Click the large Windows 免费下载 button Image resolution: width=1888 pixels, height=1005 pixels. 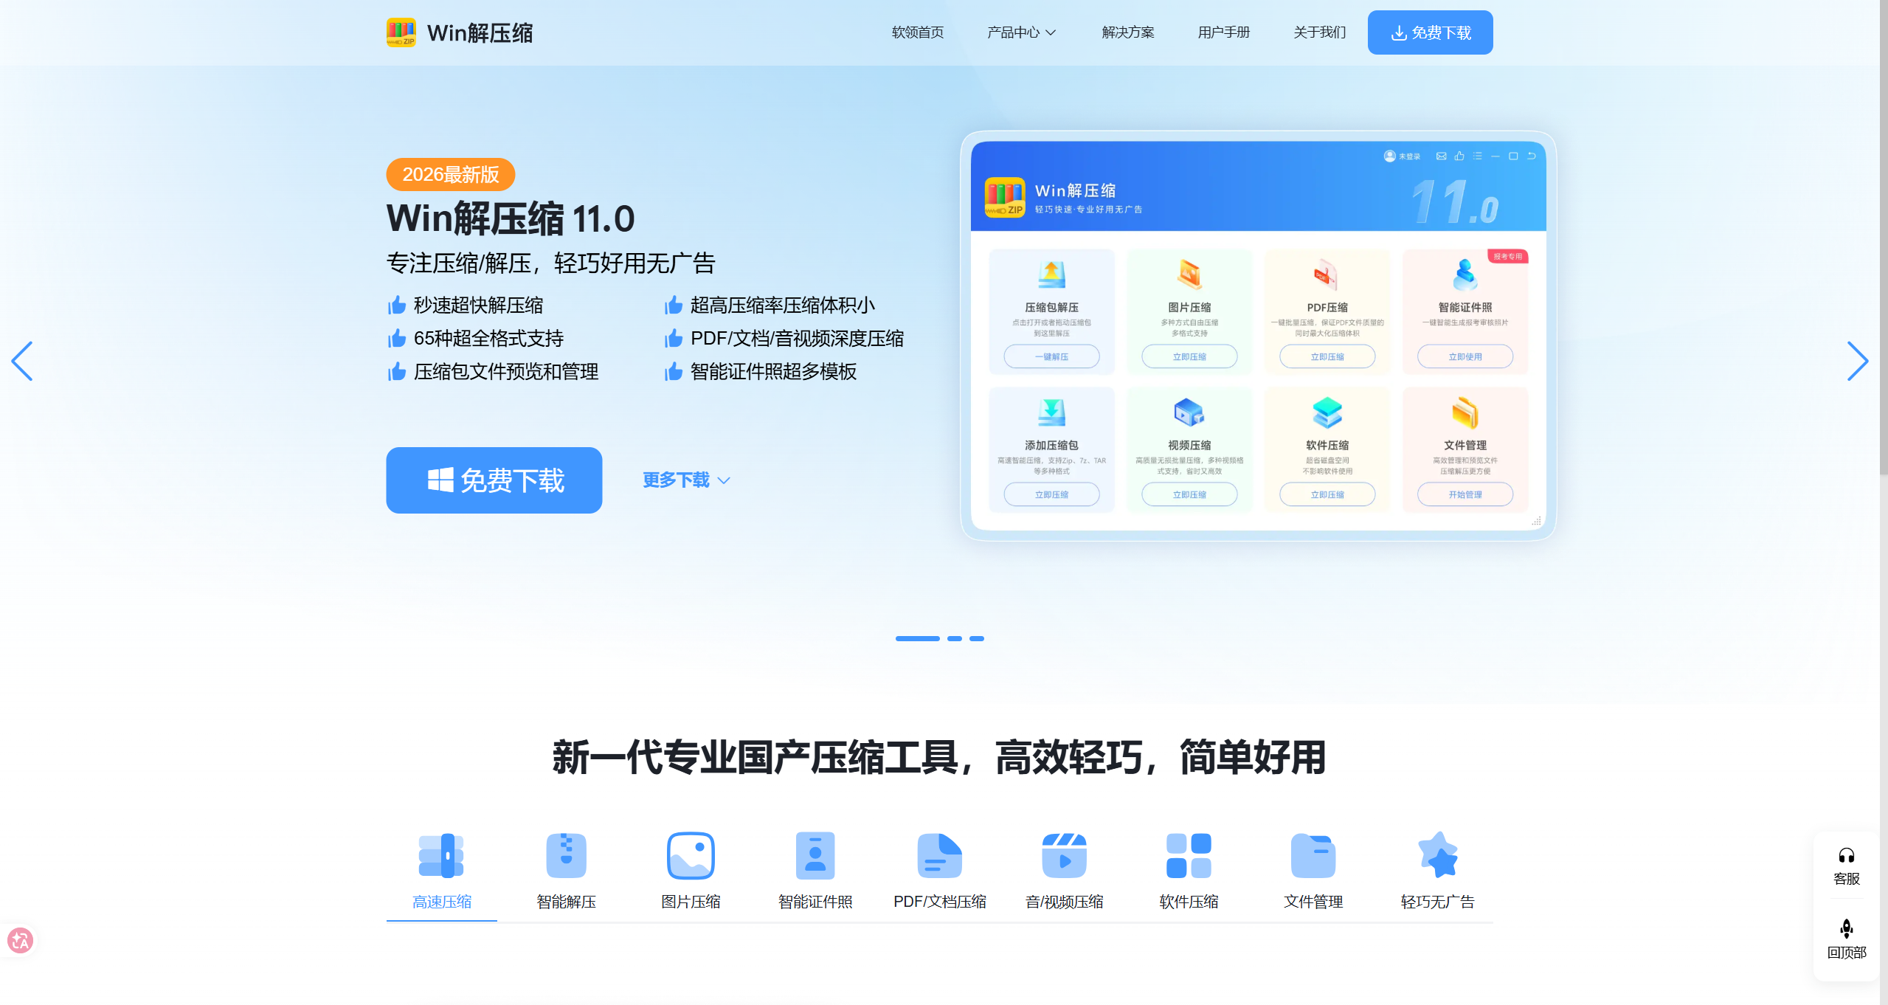tap(494, 480)
